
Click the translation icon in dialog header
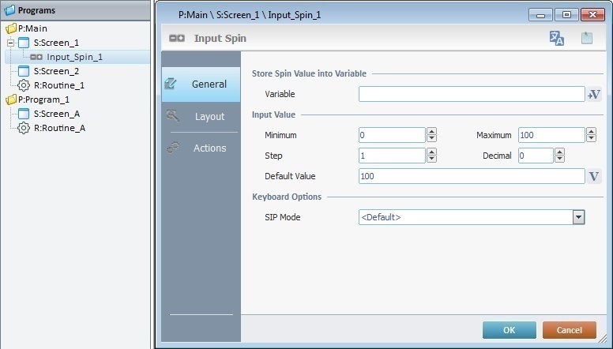557,38
